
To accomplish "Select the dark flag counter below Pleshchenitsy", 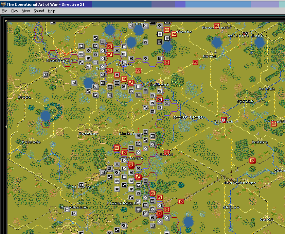I will pyautogui.click(x=138, y=209).
